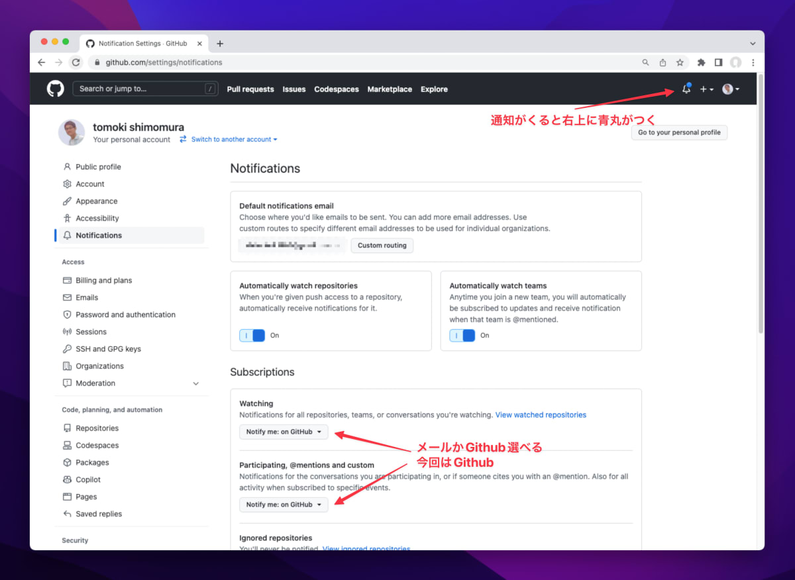This screenshot has width=795, height=580.
Task: Open Issues in top navigation
Action: point(294,89)
